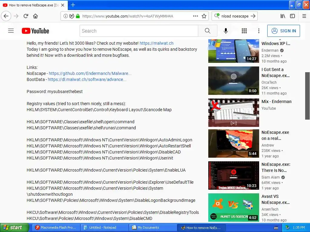Image resolution: width=310 pixels, height=232 pixels.
Task: Click the EnableLUA registry line
Action: pyautogui.click(x=106, y=170)
